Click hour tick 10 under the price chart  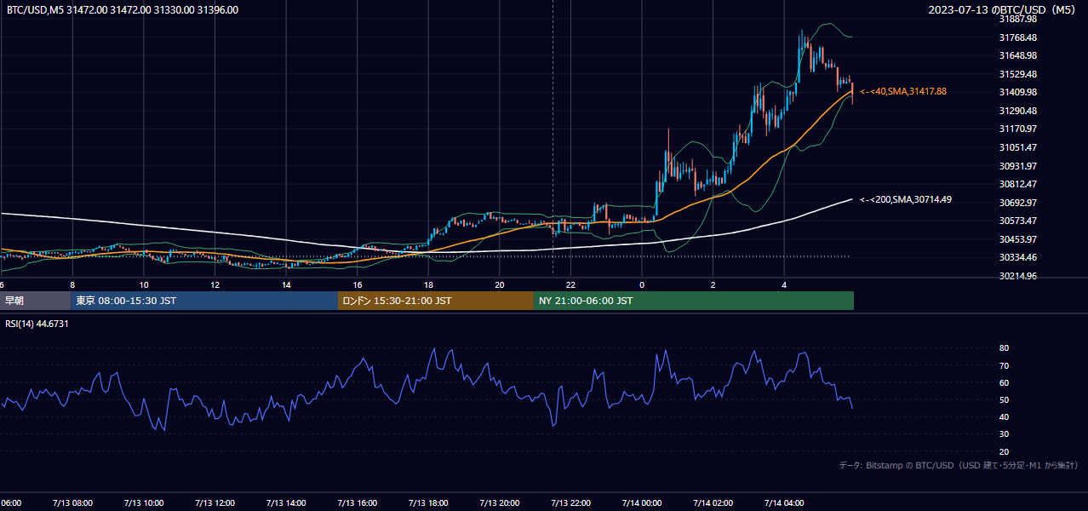coord(144,284)
